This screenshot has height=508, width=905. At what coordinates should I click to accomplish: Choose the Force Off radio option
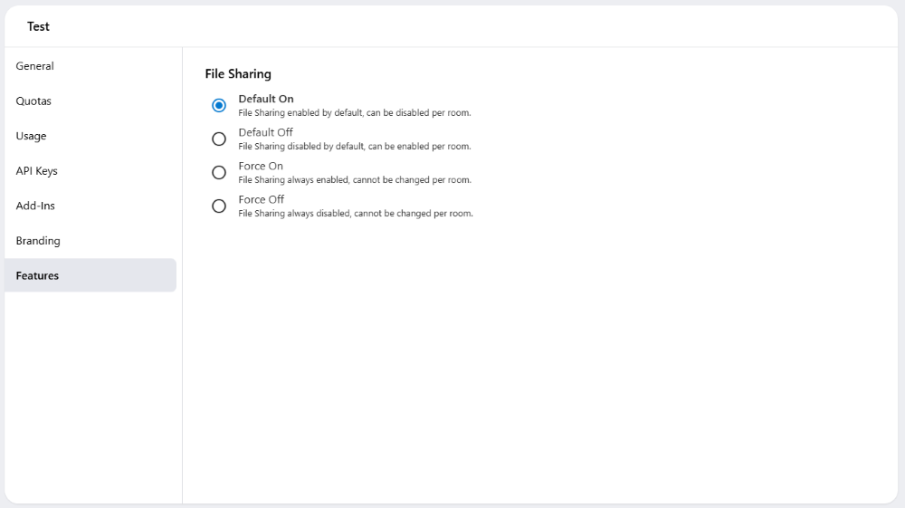219,206
